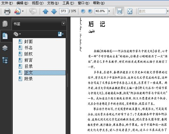Click the bookmark icon beside 正文
Image resolution: width=169 pixels, height=134 pixels.
tap(20, 73)
